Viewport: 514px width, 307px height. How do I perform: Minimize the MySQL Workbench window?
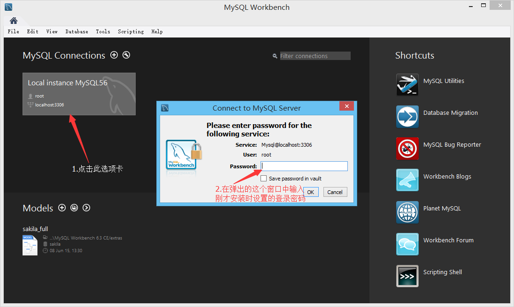(x=471, y=6)
